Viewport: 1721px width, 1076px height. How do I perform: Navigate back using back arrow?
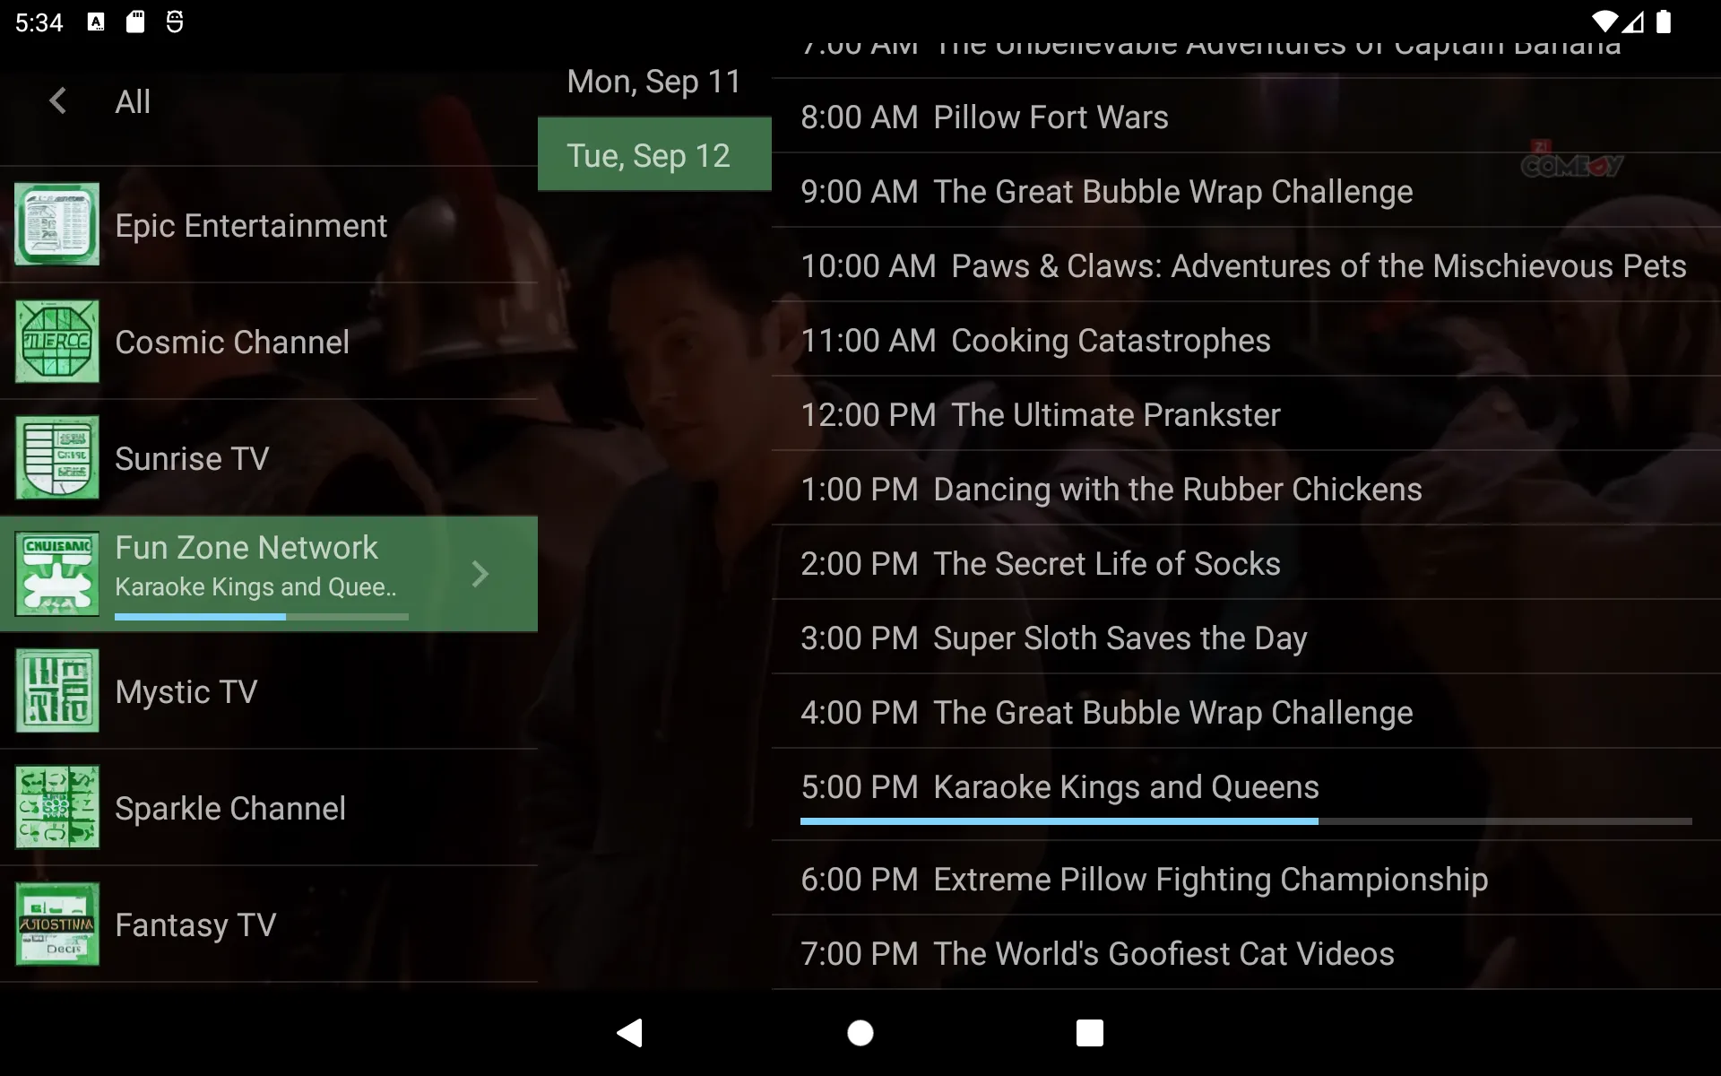click(57, 100)
